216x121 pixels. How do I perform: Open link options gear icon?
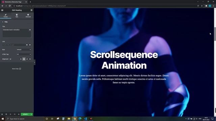[x=27, y=45]
